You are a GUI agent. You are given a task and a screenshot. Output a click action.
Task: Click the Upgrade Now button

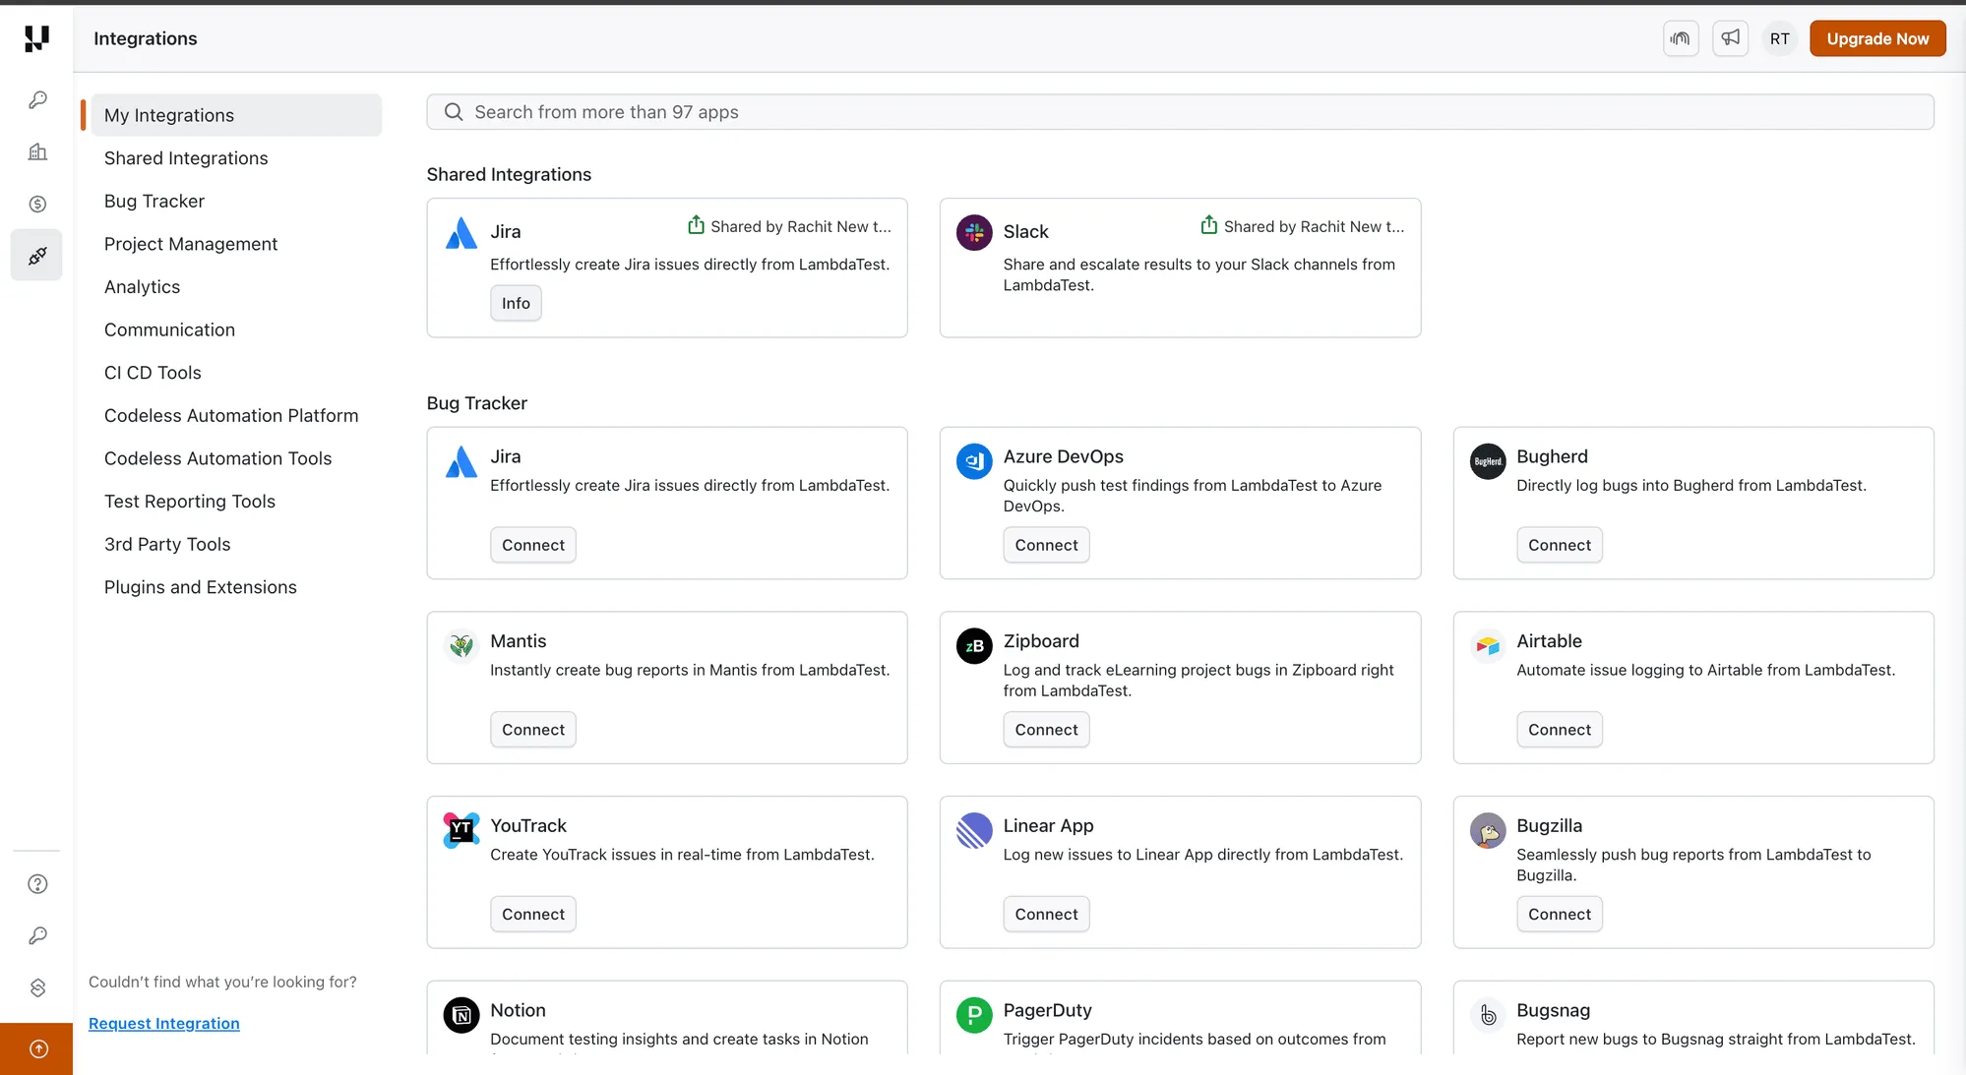[1877, 38]
